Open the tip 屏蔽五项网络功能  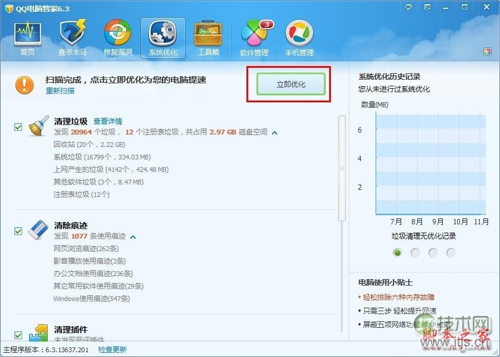click(407, 324)
